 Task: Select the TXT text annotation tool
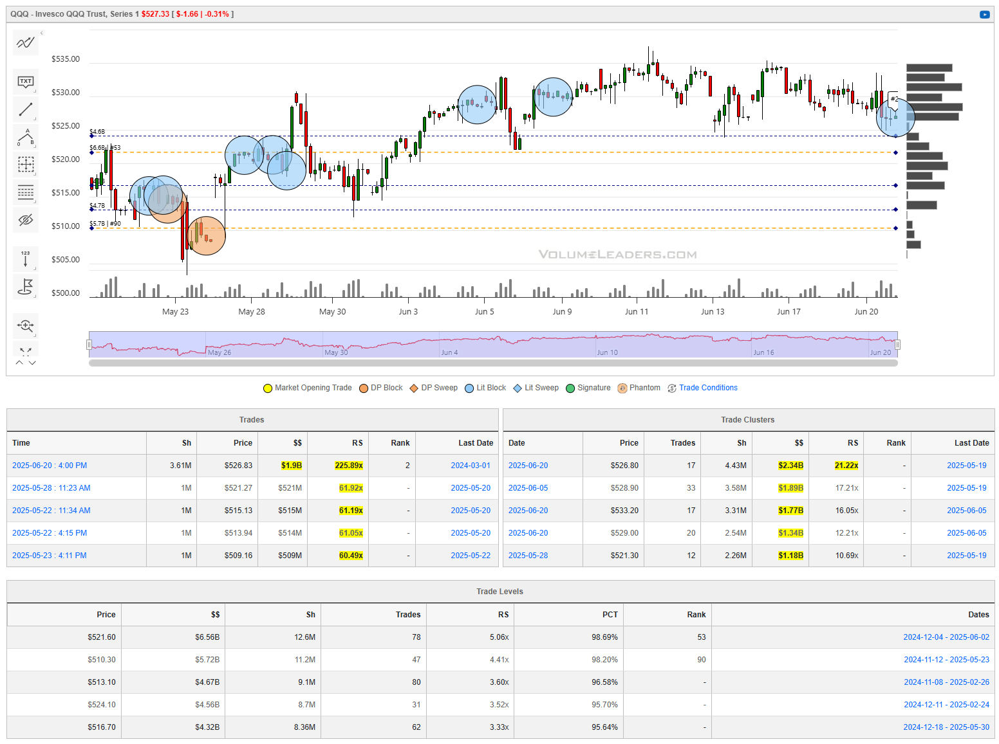coord(26,82)
